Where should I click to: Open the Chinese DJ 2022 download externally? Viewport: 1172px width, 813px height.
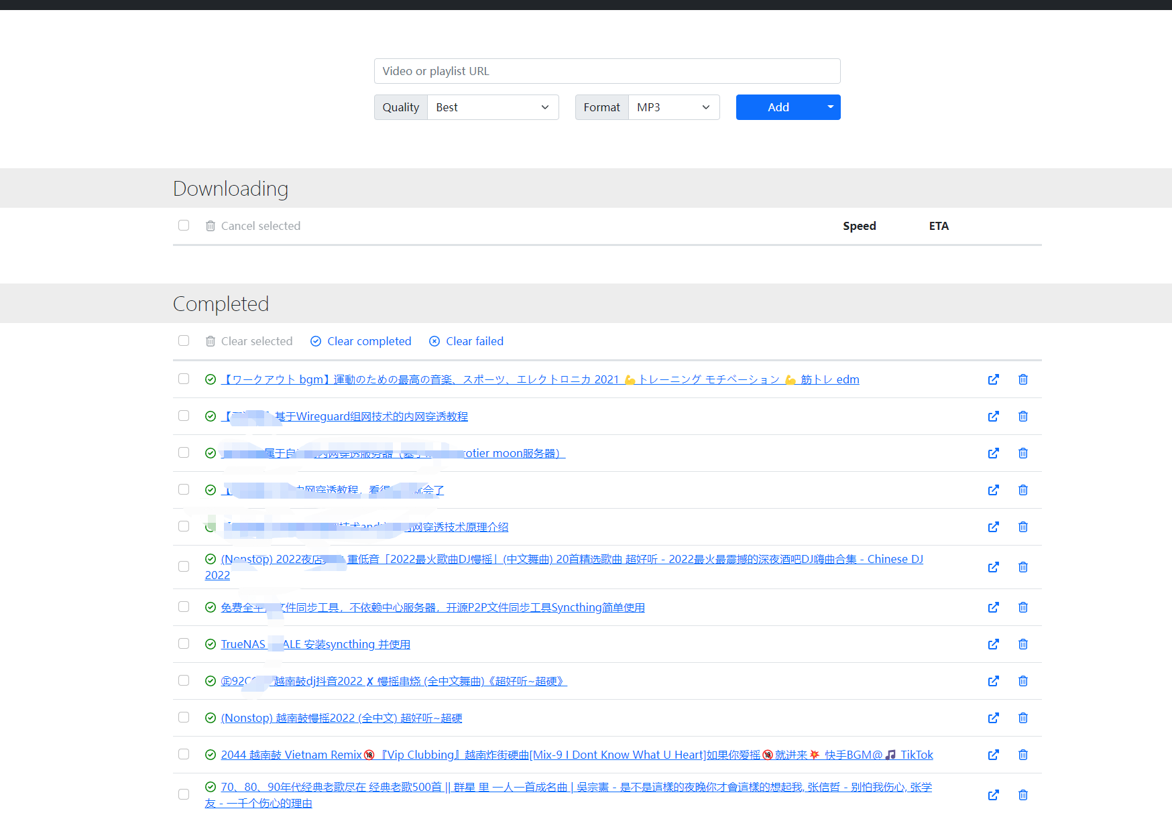(994, 567)
